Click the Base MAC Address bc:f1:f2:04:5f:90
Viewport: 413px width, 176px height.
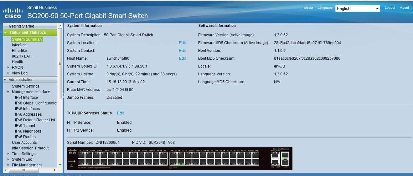(120, 90)
